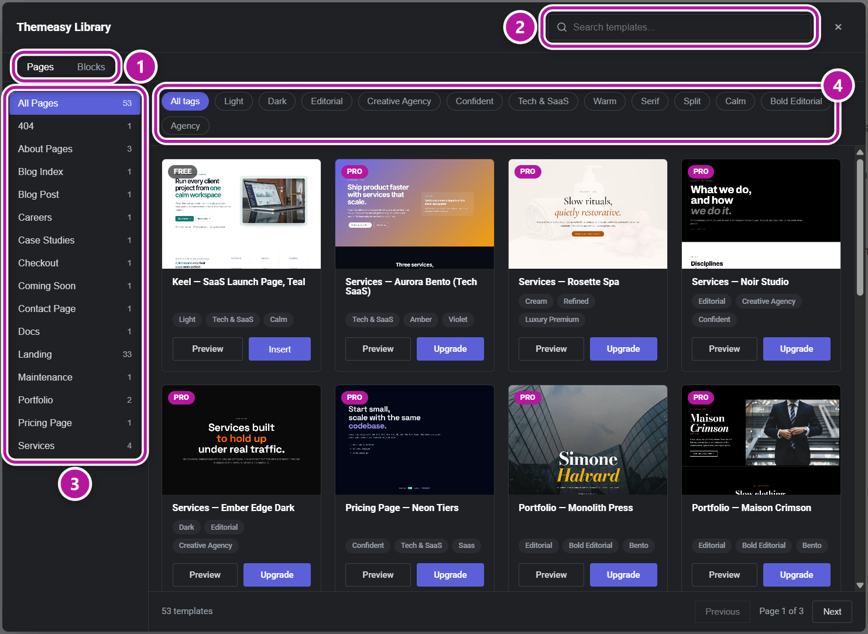The image size is (868, 634).
Task: Switch to the Blocks tab
Action: click(91, 67)
